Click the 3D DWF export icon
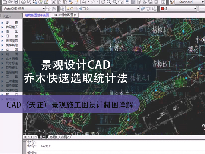 click(x=41, y=2)
